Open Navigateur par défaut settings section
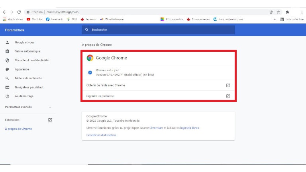 (29, 87)
